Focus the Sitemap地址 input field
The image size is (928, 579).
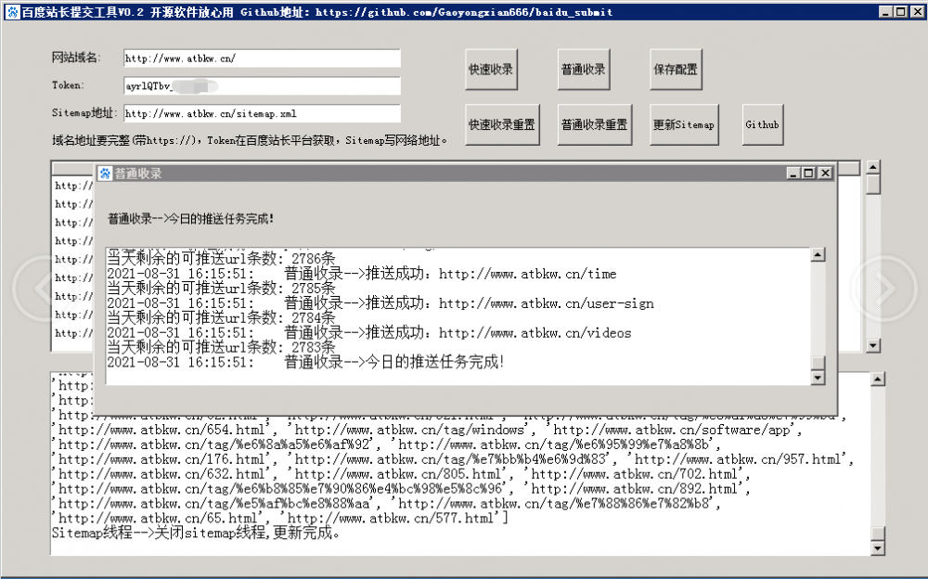[x=263, y=114]
